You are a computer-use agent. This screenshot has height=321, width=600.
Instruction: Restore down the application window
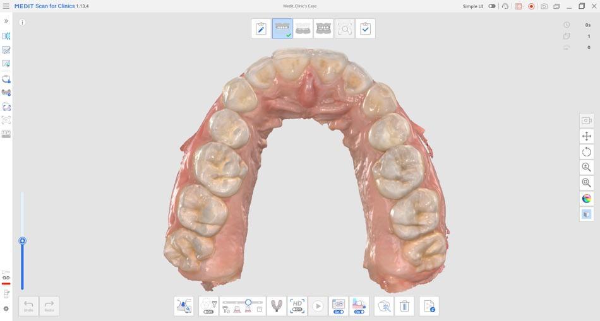582,6
